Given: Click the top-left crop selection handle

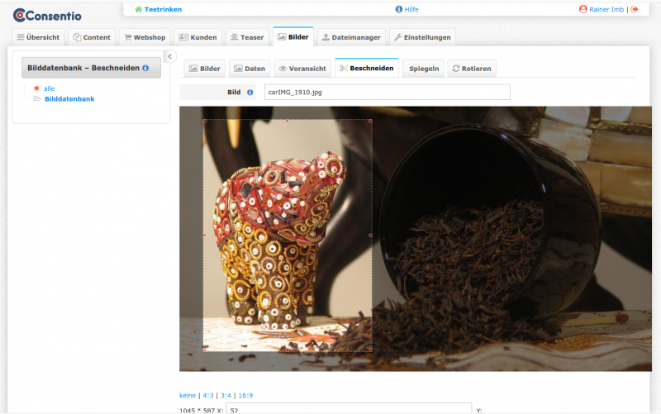Looking at the screenshot, I should pos(203,120).
